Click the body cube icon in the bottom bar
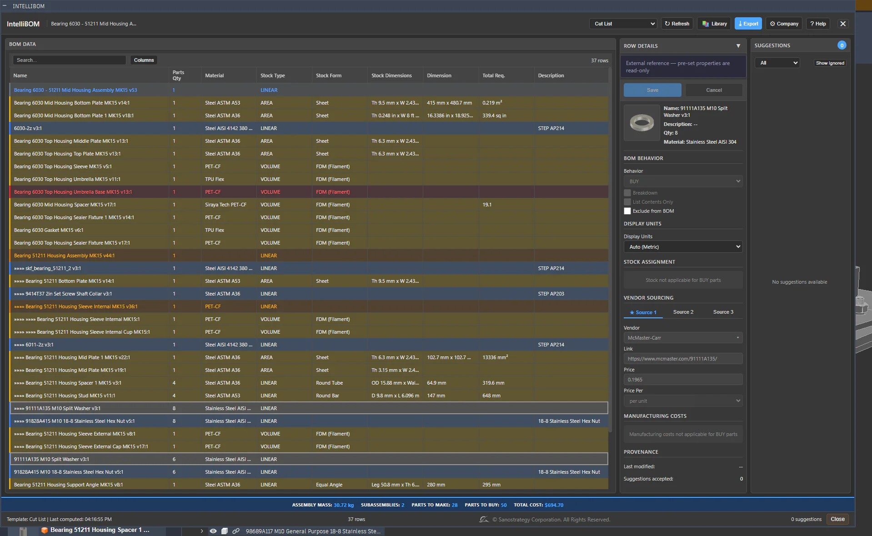872x536 pixels. coord(224,531)
